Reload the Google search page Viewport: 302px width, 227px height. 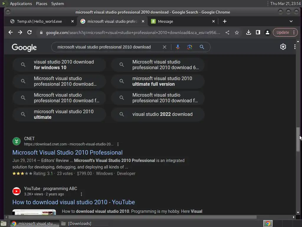[29, 33]
